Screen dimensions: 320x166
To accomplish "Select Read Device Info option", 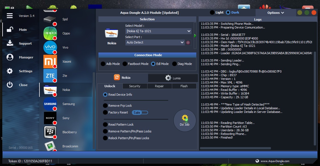I will pos(117,95).
